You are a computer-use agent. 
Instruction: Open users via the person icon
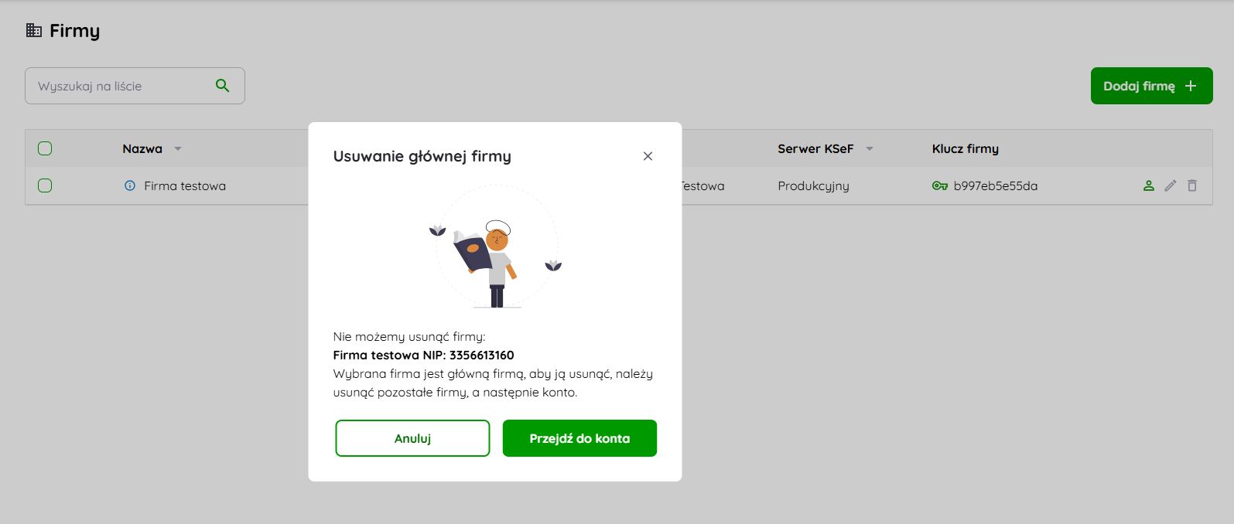(x=1149, y=185)
